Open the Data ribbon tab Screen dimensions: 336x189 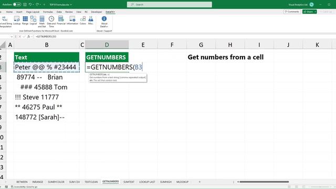(59, 12)
